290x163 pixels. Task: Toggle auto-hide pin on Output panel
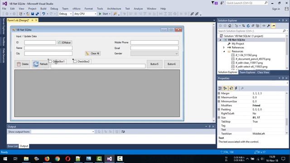(209, 127)
